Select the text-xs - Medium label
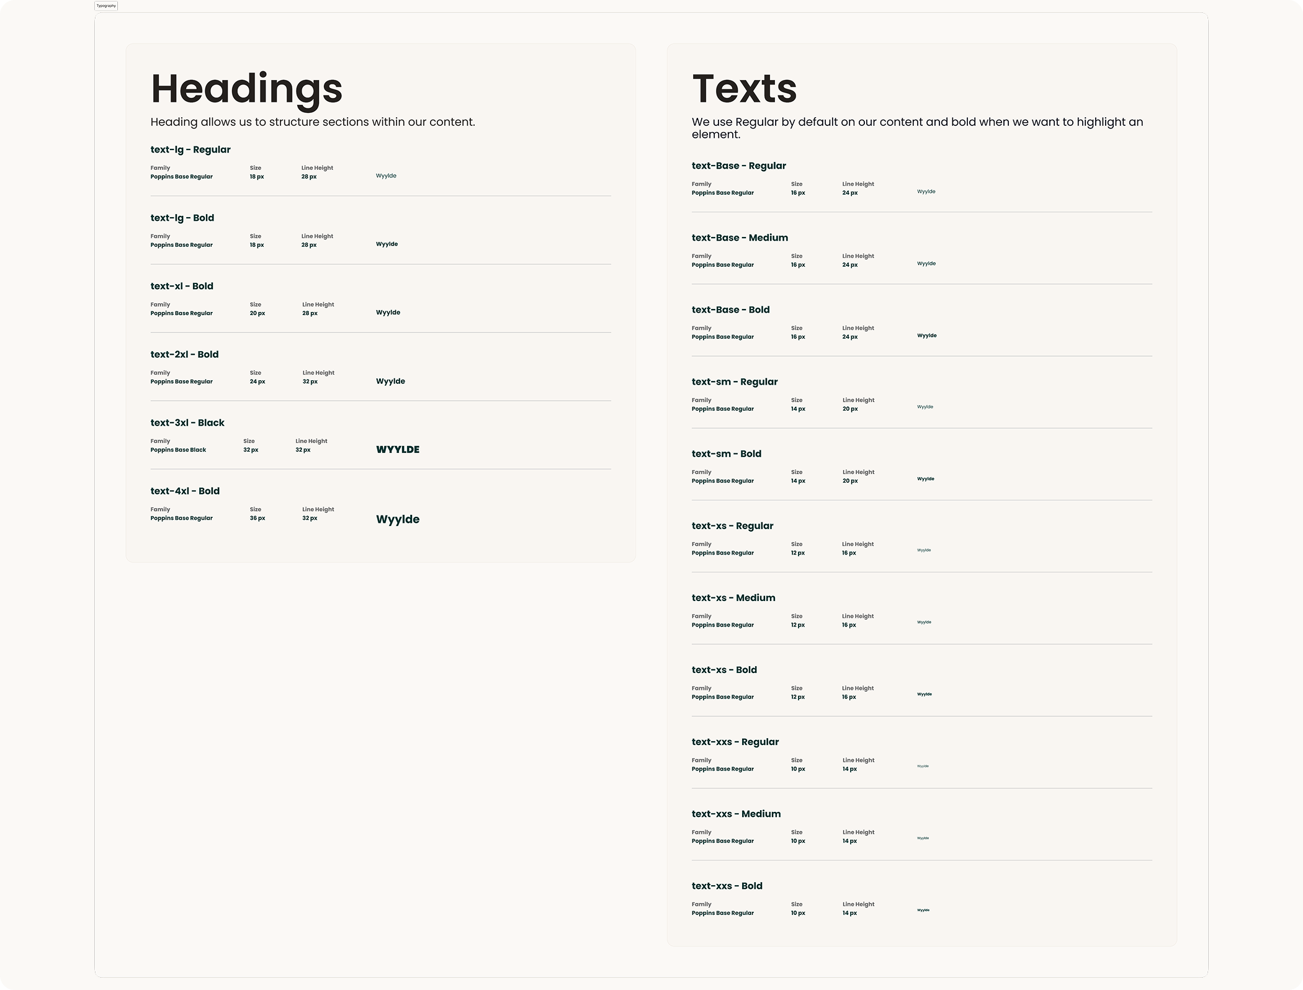 (733, 597)
